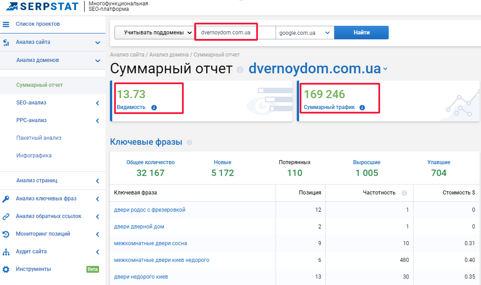Open the hamburger menu icon beside Список проектов
The height and width of the screenshot is (285, 481).
[x=6, y=24]
